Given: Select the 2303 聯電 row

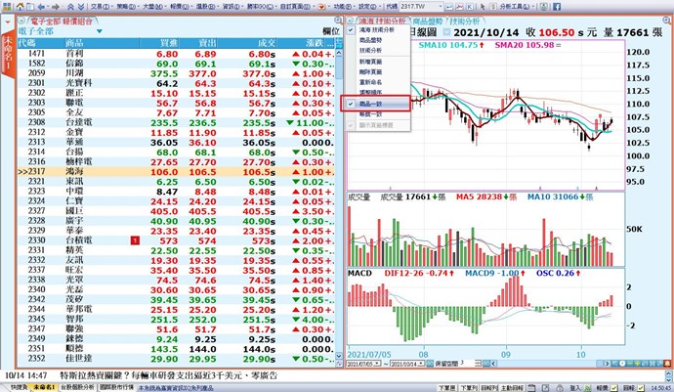Looking at the screenshot, I should tap(176, 103).
